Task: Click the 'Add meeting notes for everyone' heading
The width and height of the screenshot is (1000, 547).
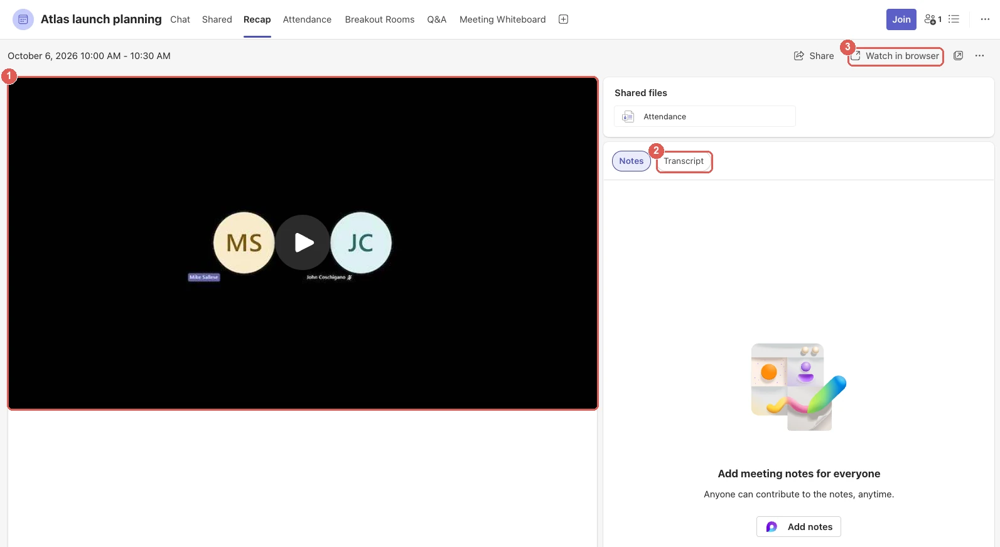Action: point(799,474)
